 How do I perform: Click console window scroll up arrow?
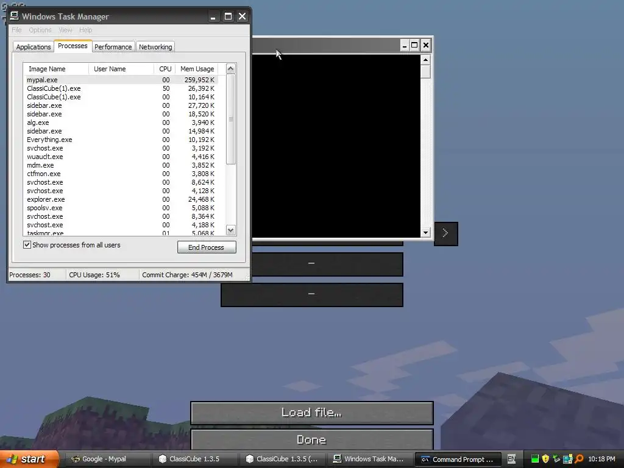click(x=425, y=60)
